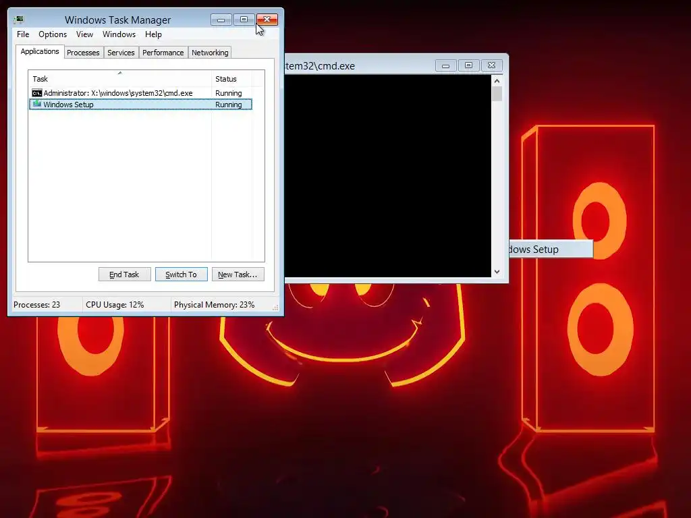The height and width of the screenshot is (518, 691).
Task: Open the Help menu in Task Manager
Action: coord(153,34)
